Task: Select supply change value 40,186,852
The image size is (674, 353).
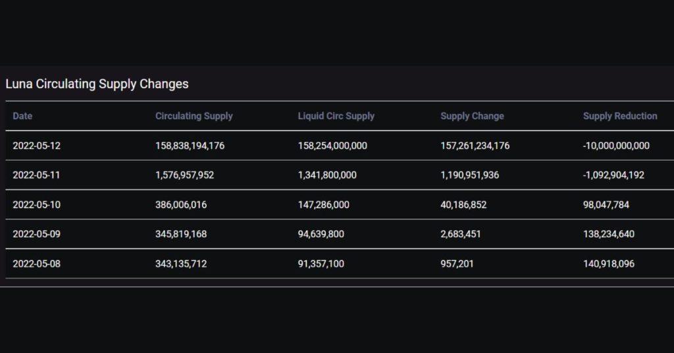Action: [463, 205]
